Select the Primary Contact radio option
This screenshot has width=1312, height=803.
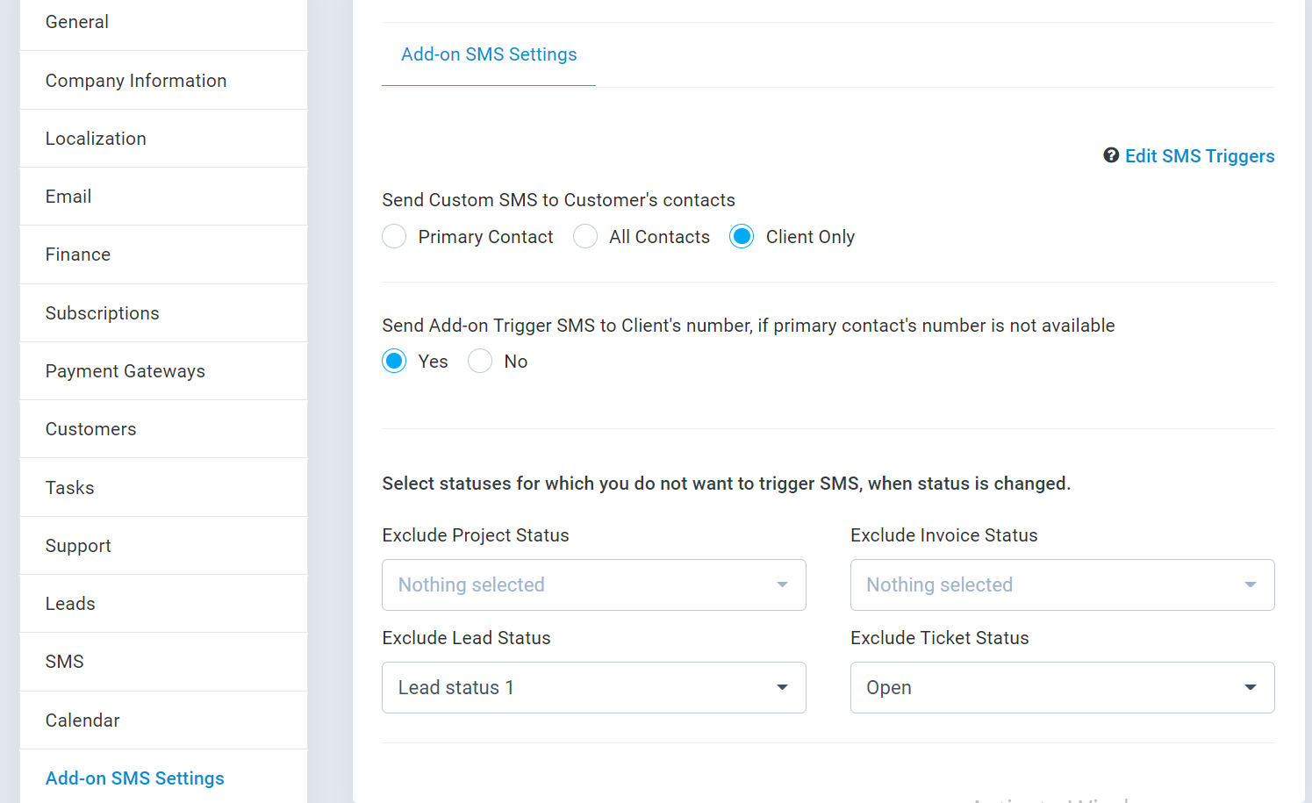click(x=394, y=237)
